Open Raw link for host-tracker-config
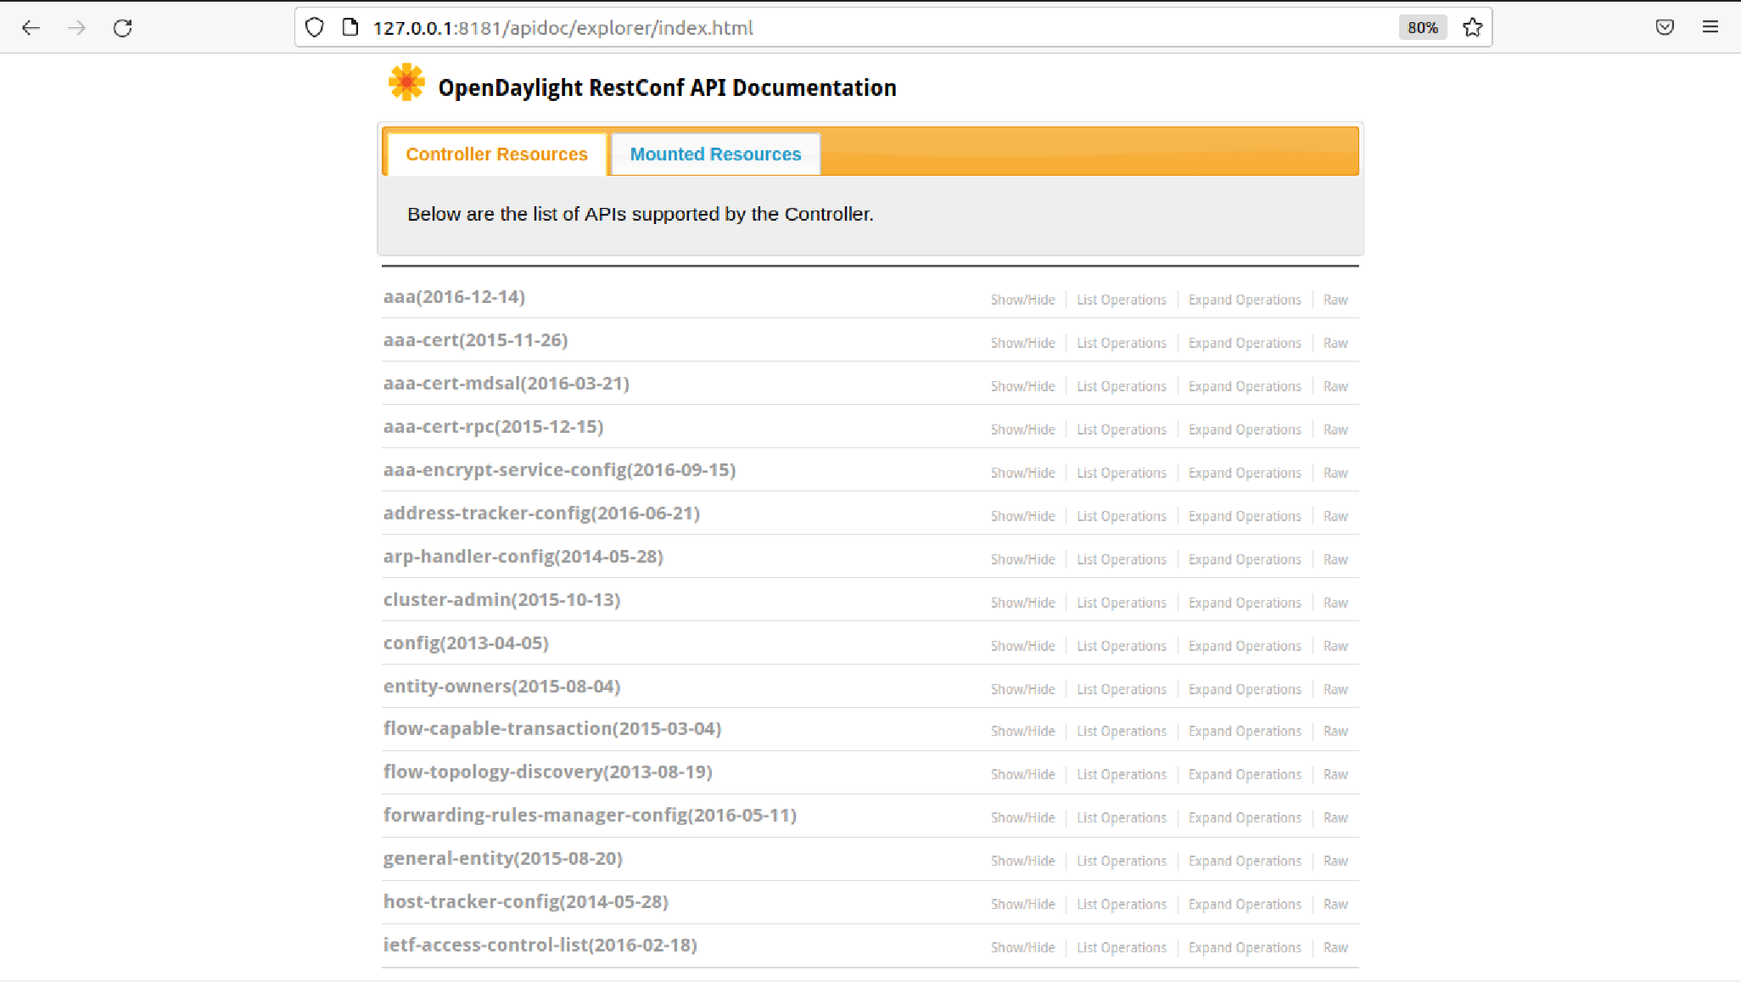The image size is (1741, 982). pos(1335,905)
